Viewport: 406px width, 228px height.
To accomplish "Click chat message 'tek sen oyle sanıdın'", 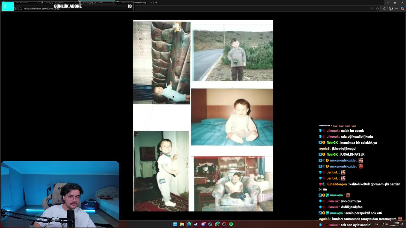I will click(x=356, y=225).
